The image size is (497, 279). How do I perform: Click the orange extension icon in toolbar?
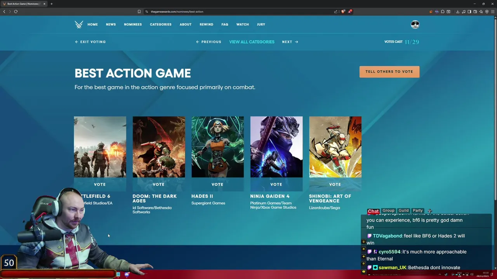pos(431,12)
